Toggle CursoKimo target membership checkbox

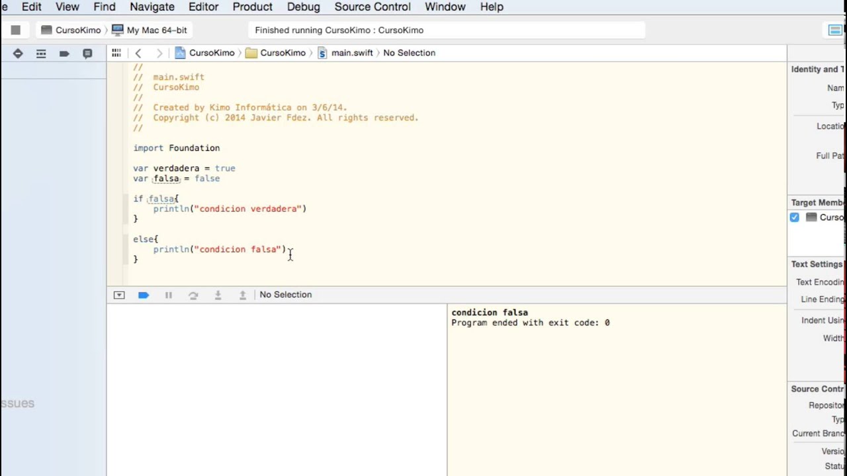click(x=794, y=218)
